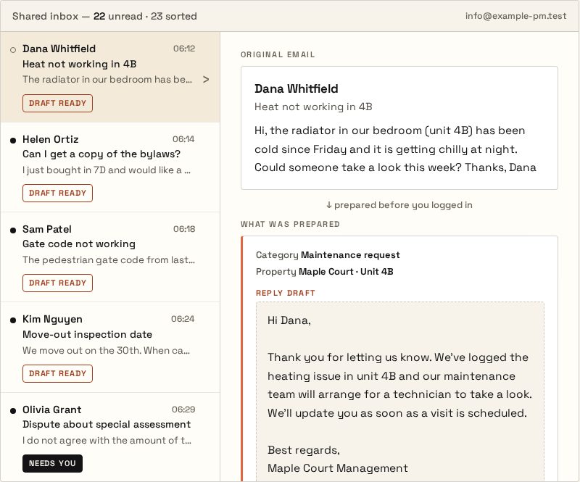Viewport: 580px width, 482px height.
Task: Click Draft Ready badge under bylaws email
Action: (57, 193)
